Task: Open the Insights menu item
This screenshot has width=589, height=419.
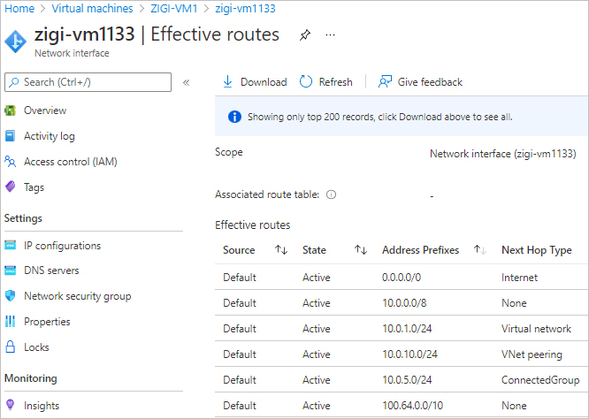Action: tap(42, 406)
